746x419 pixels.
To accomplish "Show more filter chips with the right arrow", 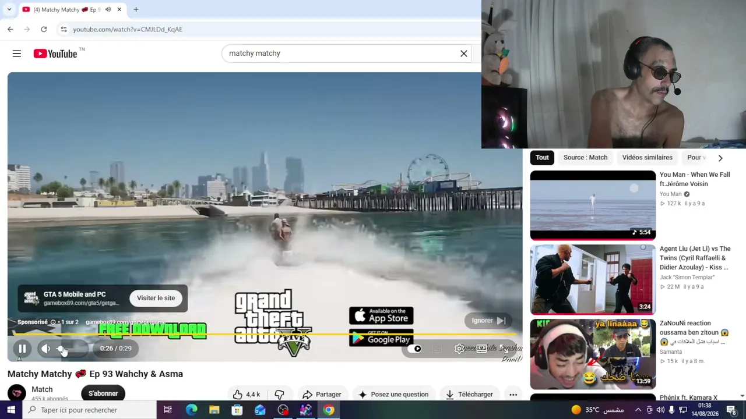I will tap(720, 158).
